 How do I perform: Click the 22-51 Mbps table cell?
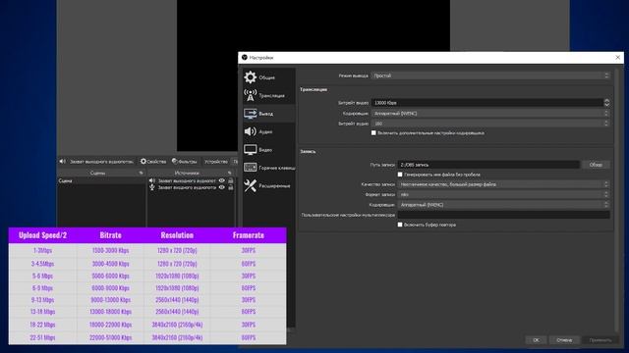pos(42,337)
